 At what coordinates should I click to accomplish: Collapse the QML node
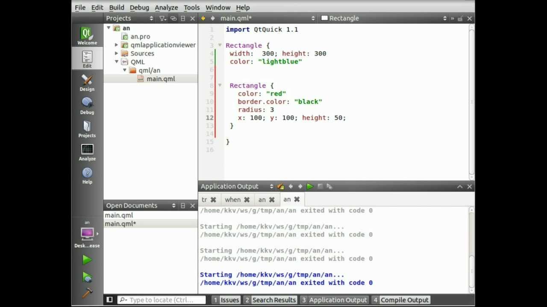point(116,62)
